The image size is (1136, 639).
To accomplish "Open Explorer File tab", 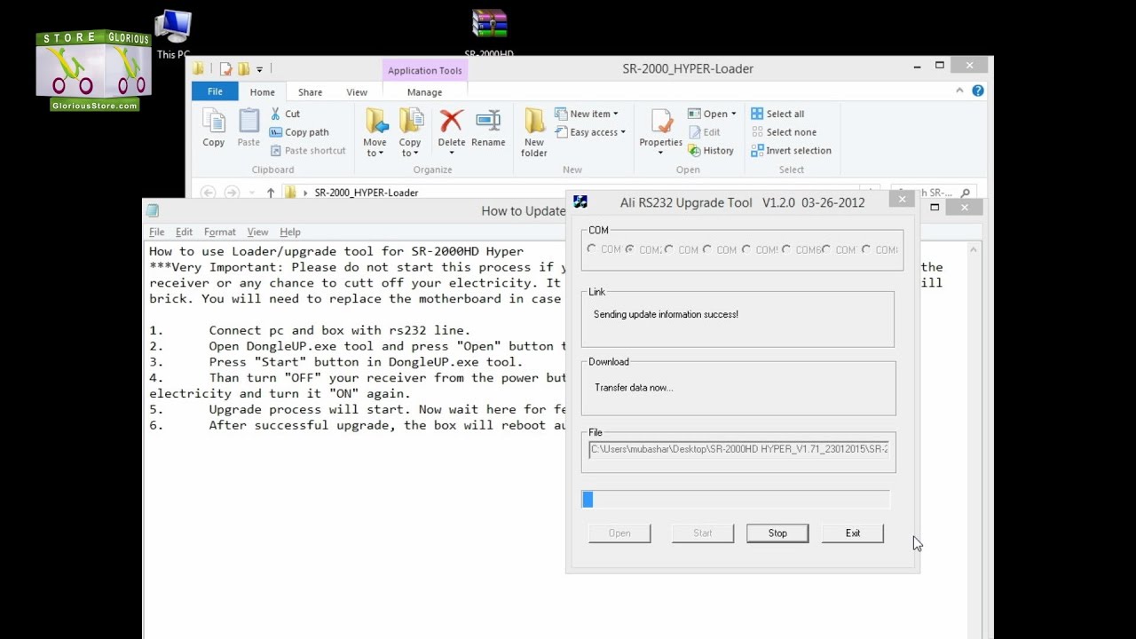I will (x=215, y=91).
